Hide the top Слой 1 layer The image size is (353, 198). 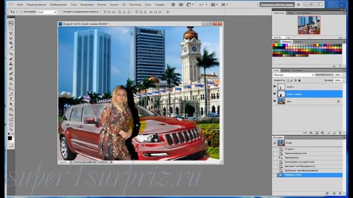[x=275, y=87]
